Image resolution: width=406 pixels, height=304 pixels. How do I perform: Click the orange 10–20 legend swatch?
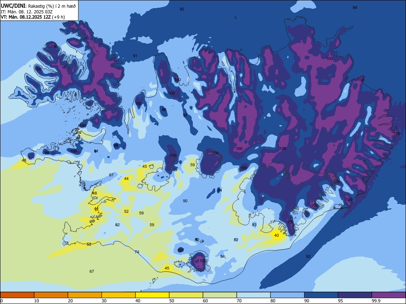[x=51, y=295]
